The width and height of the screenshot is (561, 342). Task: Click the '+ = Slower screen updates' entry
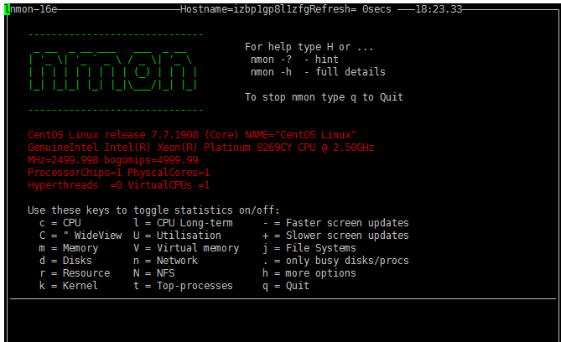coord(335,236)
